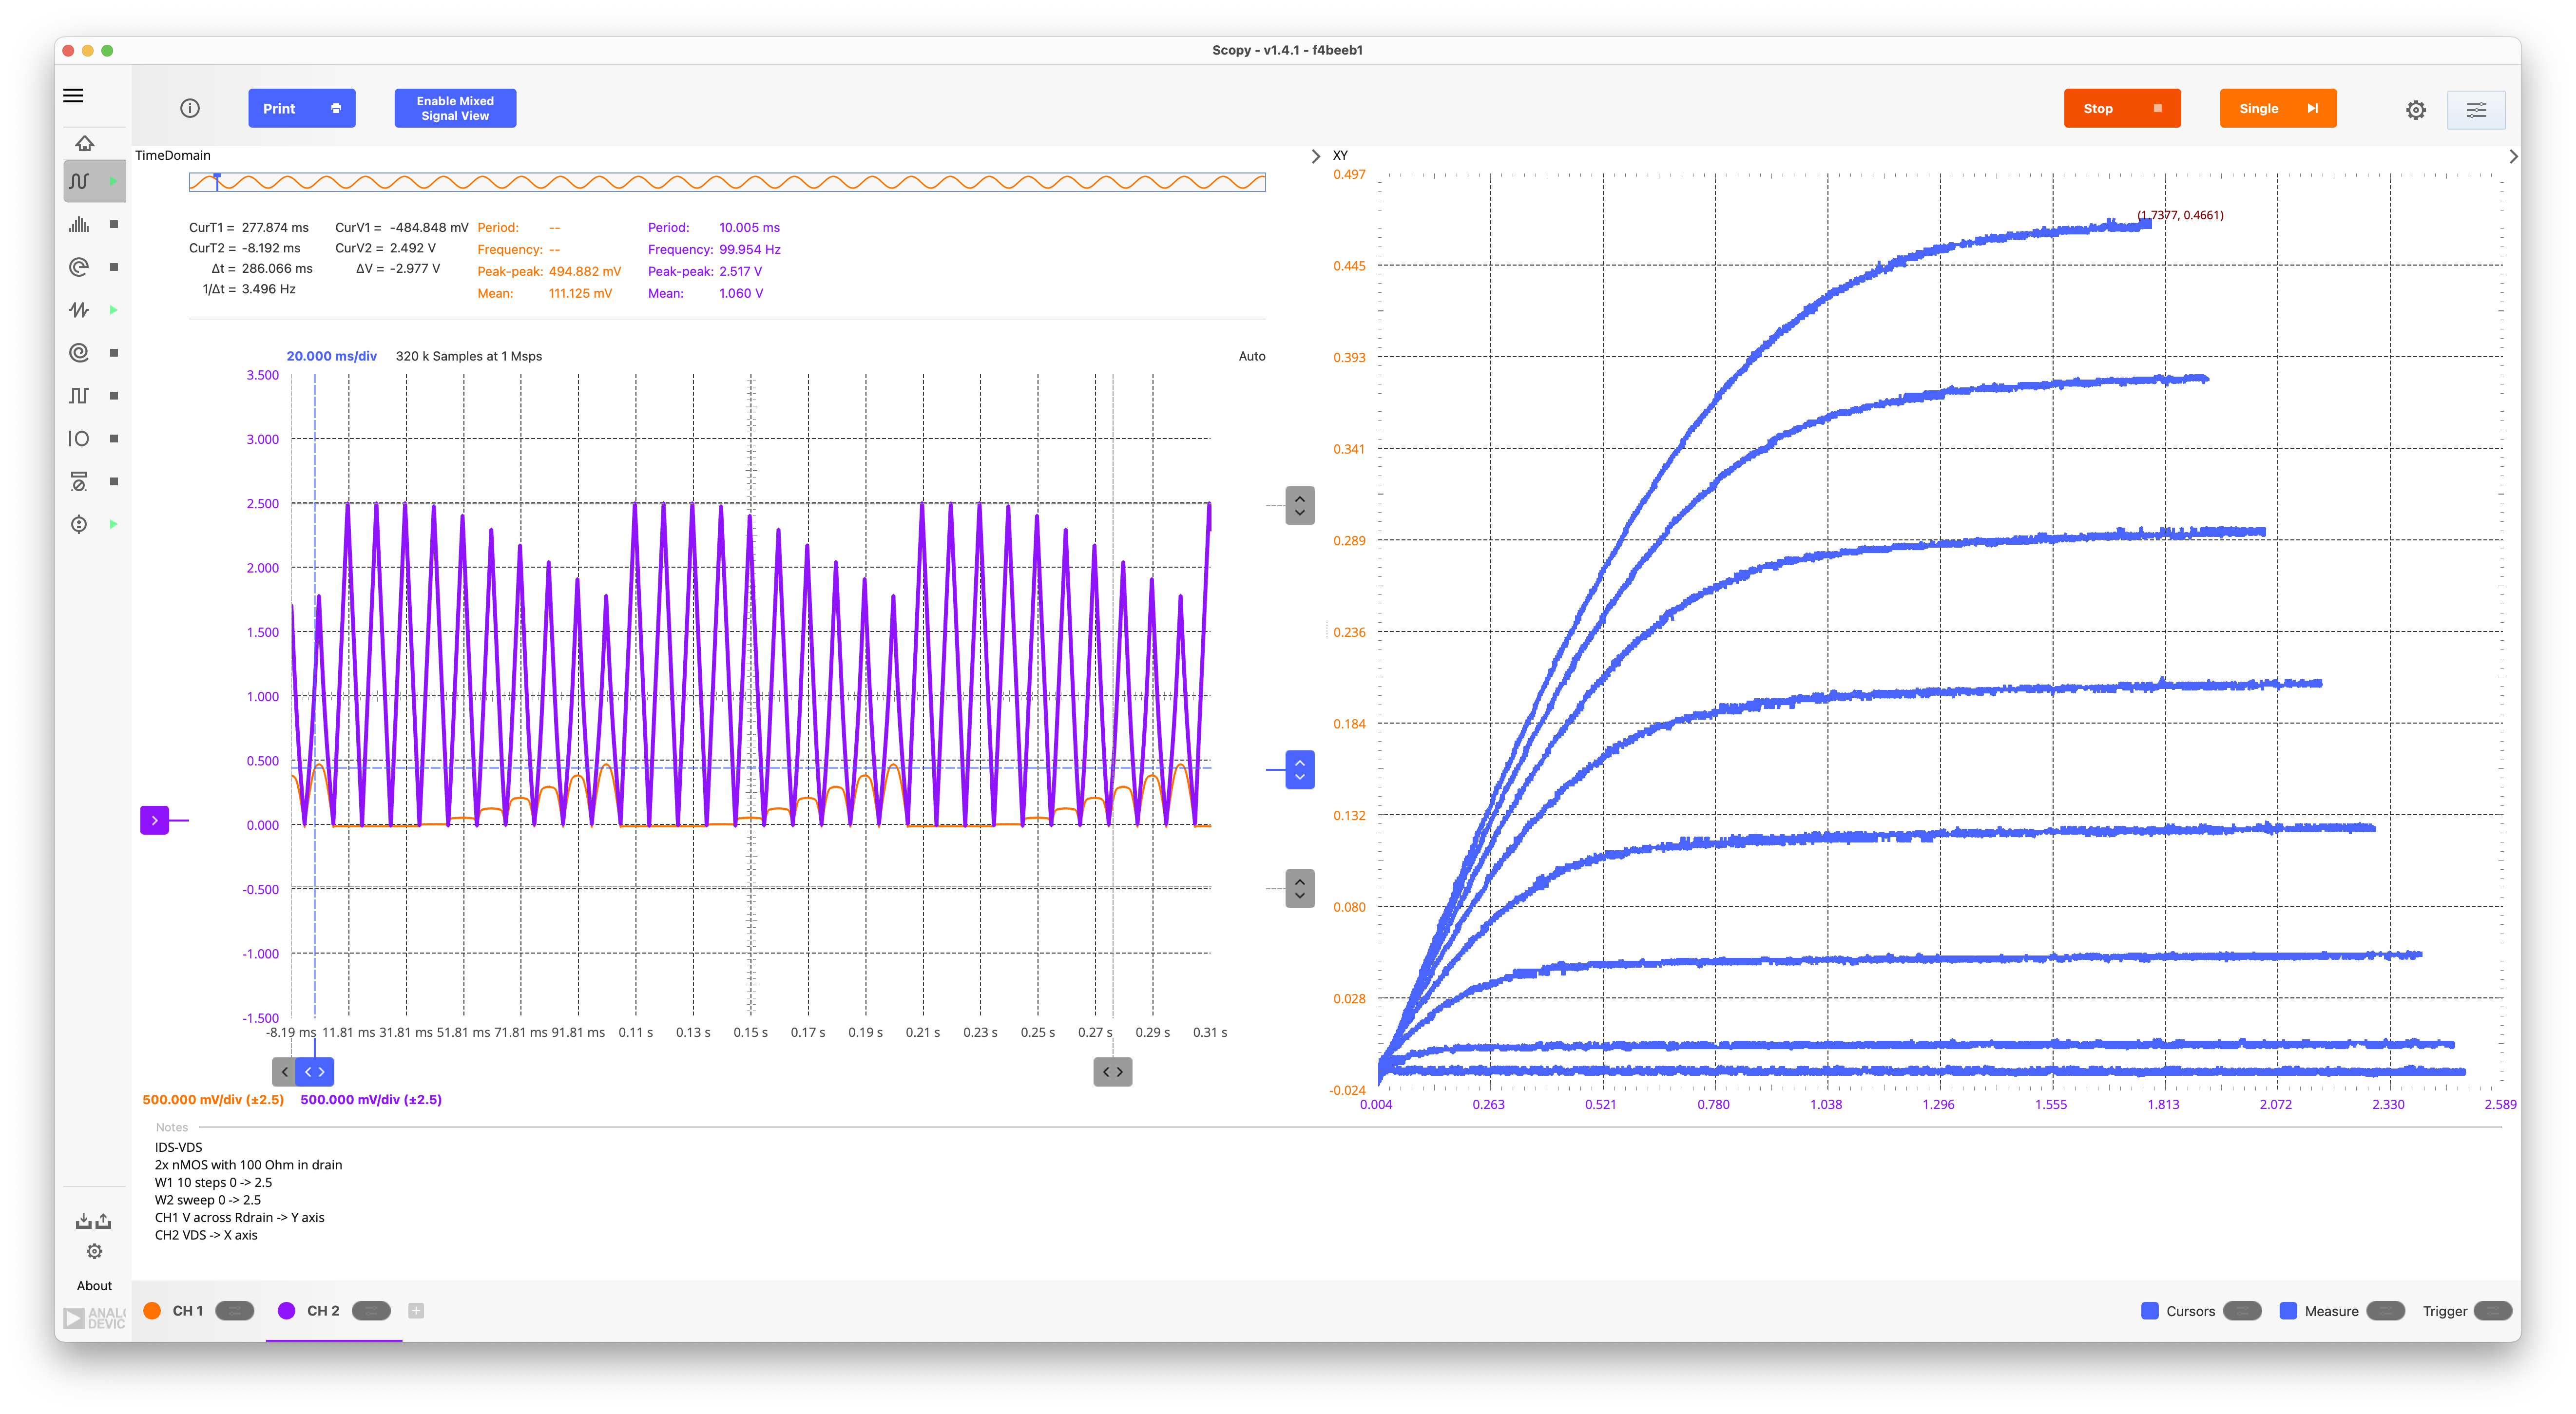Image resolution: width=2576 pixels, height=1414 pixels.
Task: Select the CH 2 channel tab
Action: (x=322, y=1311)
